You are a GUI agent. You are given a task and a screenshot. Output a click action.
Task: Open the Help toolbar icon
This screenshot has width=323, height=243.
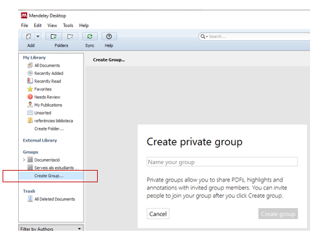tap(109, 36)
